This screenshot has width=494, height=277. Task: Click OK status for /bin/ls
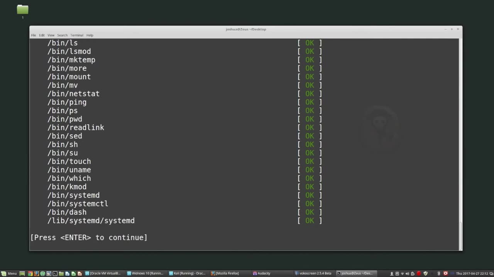(x=310, y=43)
